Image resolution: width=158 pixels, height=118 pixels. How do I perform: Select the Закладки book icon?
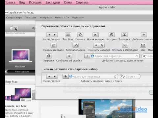124,35
